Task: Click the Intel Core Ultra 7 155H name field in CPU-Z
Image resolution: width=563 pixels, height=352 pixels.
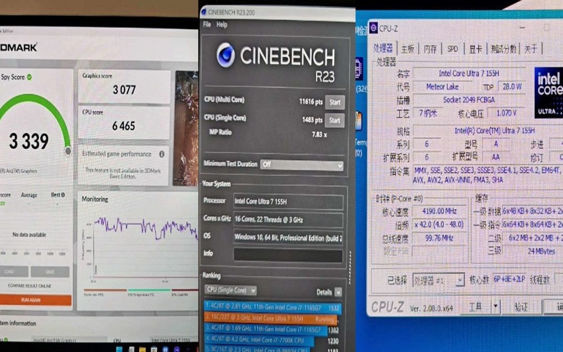Action: (x=469, y=74)
